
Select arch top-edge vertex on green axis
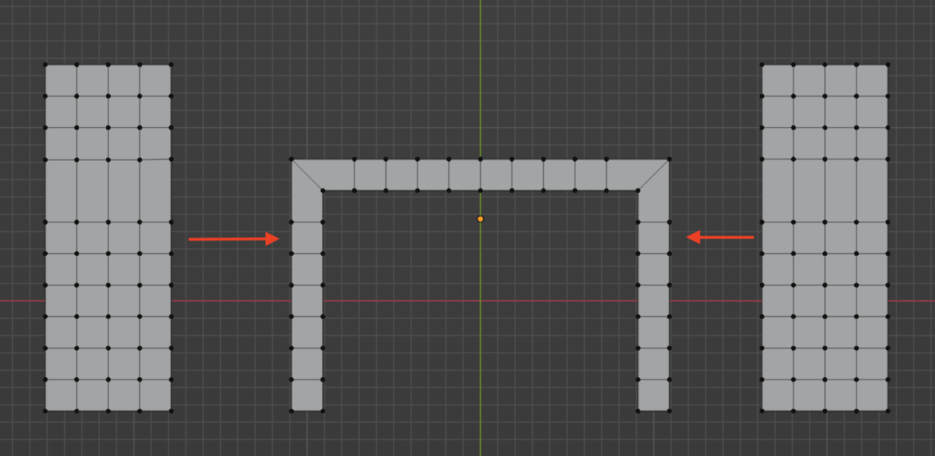pos(480,159)
